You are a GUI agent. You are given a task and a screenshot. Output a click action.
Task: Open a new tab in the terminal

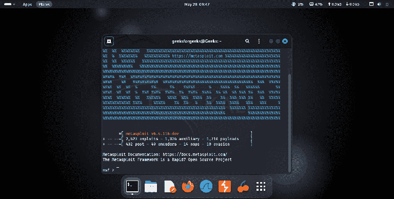(109, 41)
